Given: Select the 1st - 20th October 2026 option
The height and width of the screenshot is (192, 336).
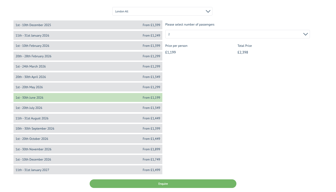Looking at the screenshot, I should point(88,139).
